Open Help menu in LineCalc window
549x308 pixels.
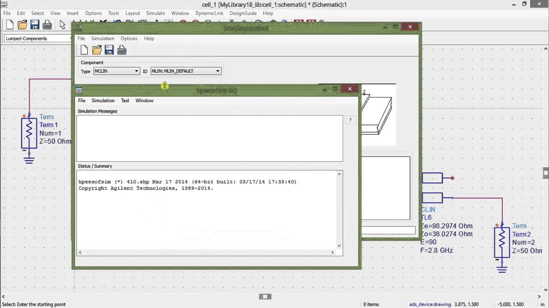pyautogui.click(x=149, y=38)
